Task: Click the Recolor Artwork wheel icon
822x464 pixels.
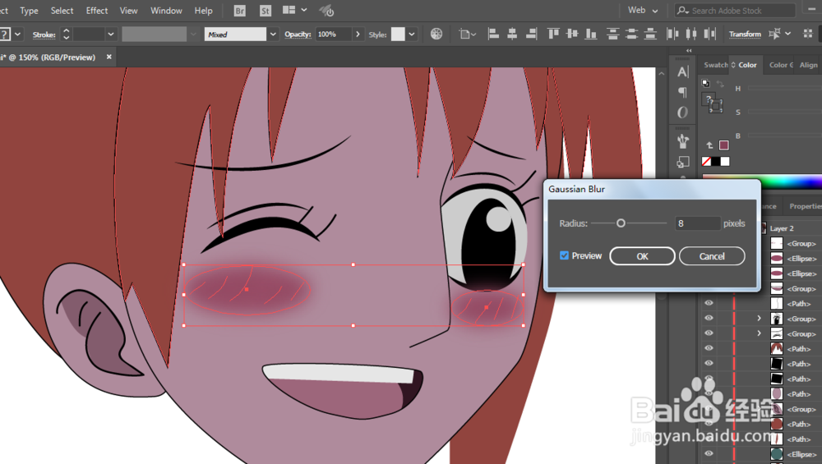Action: [x=436, y=34]
